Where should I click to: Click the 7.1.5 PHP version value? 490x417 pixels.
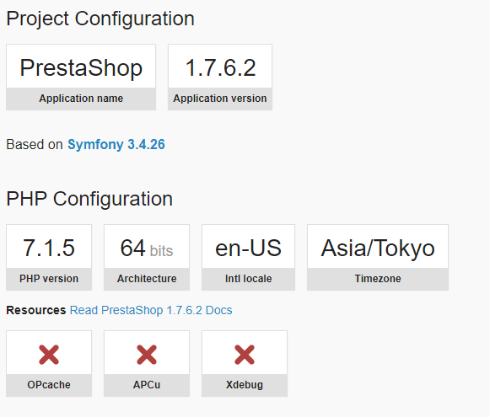[x=49, y=248]
